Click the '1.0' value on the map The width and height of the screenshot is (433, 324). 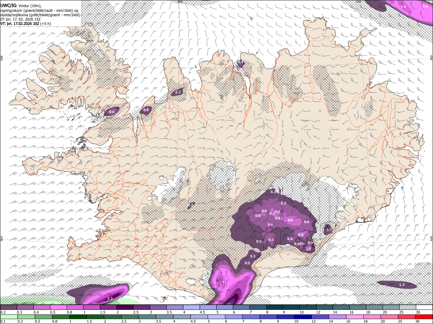coord(403,7)
